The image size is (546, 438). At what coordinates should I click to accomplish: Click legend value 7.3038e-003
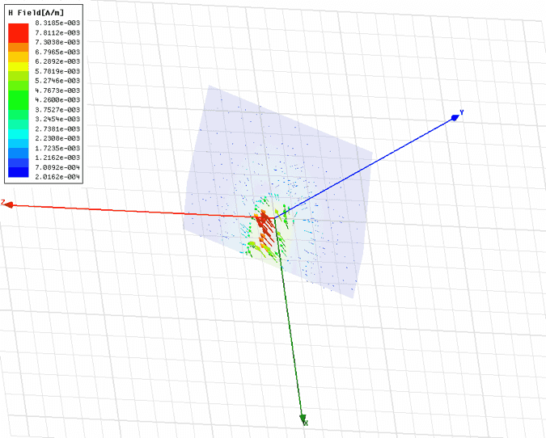pos(57,42)
